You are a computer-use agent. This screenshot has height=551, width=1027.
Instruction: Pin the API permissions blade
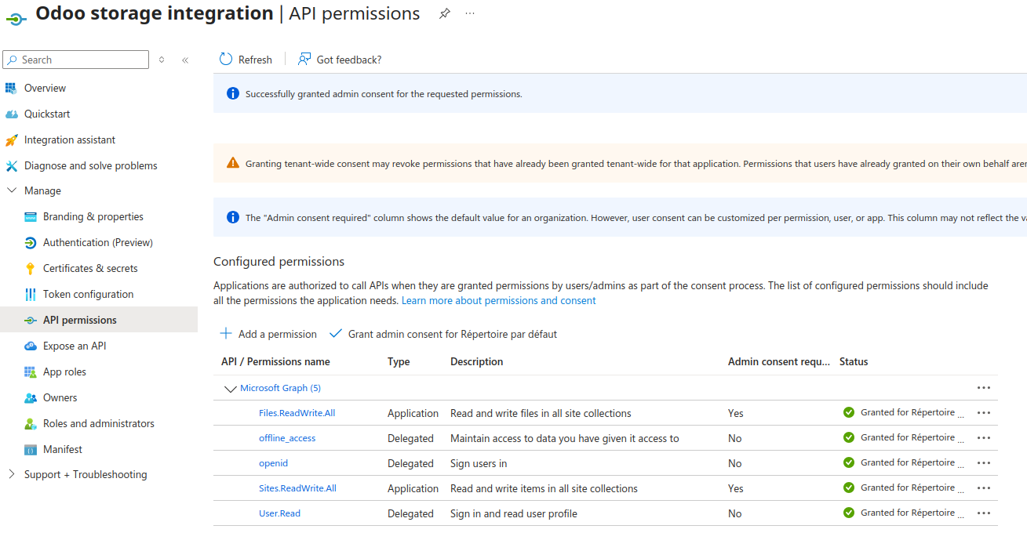(444, 13)
